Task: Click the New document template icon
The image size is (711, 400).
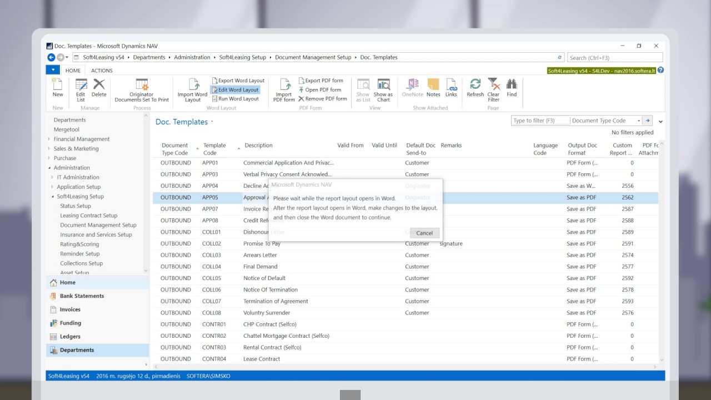Action: tap(58, 88)
